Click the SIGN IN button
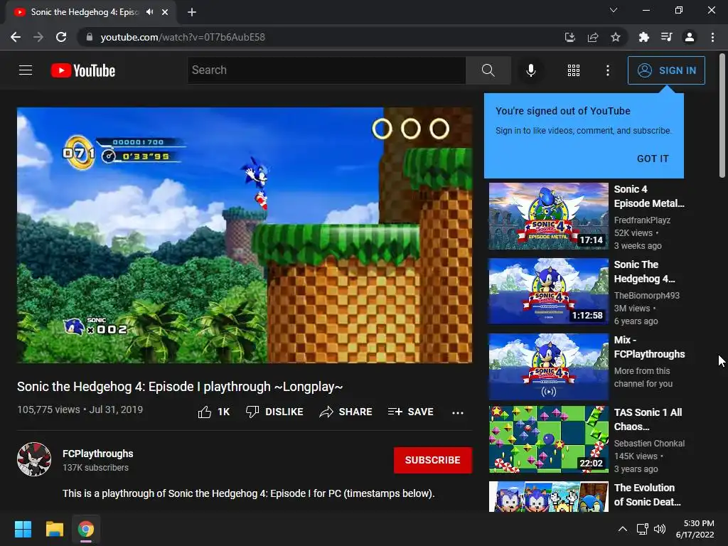The width and height of the screenshot is (728, 546). [666, 70]
